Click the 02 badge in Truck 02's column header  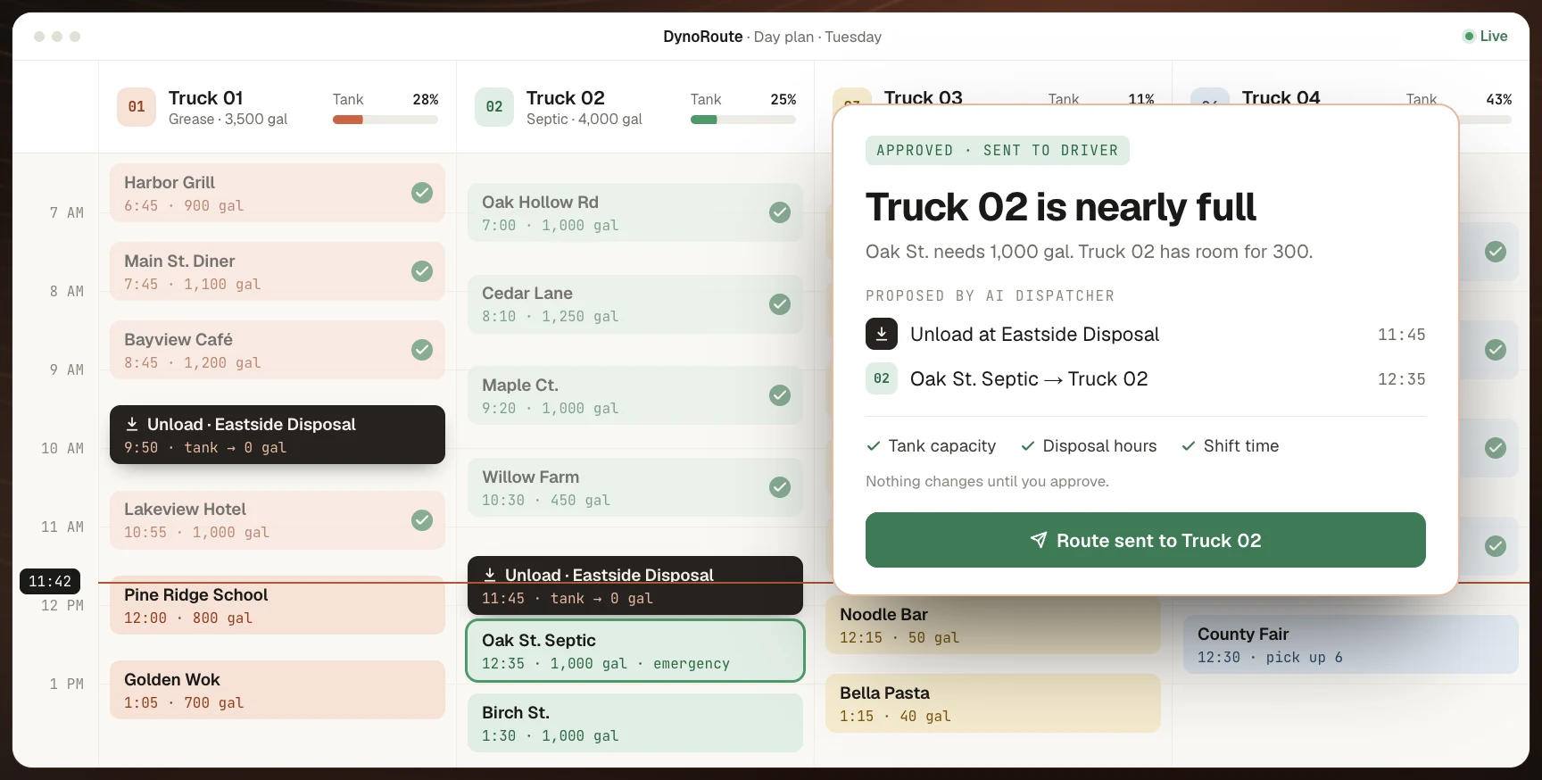(494, 107)
